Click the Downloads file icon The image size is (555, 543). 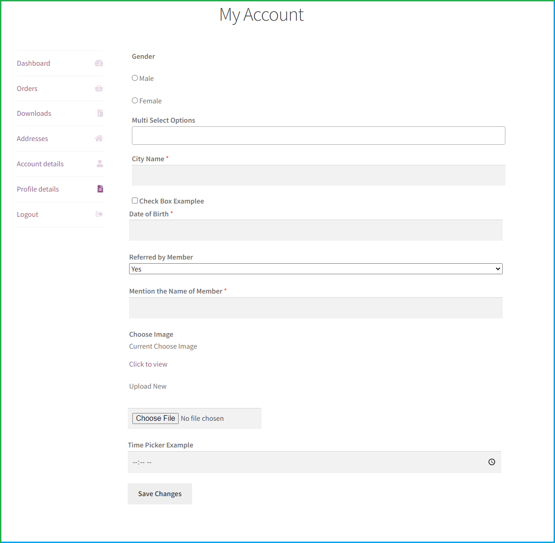pos(100,113)
